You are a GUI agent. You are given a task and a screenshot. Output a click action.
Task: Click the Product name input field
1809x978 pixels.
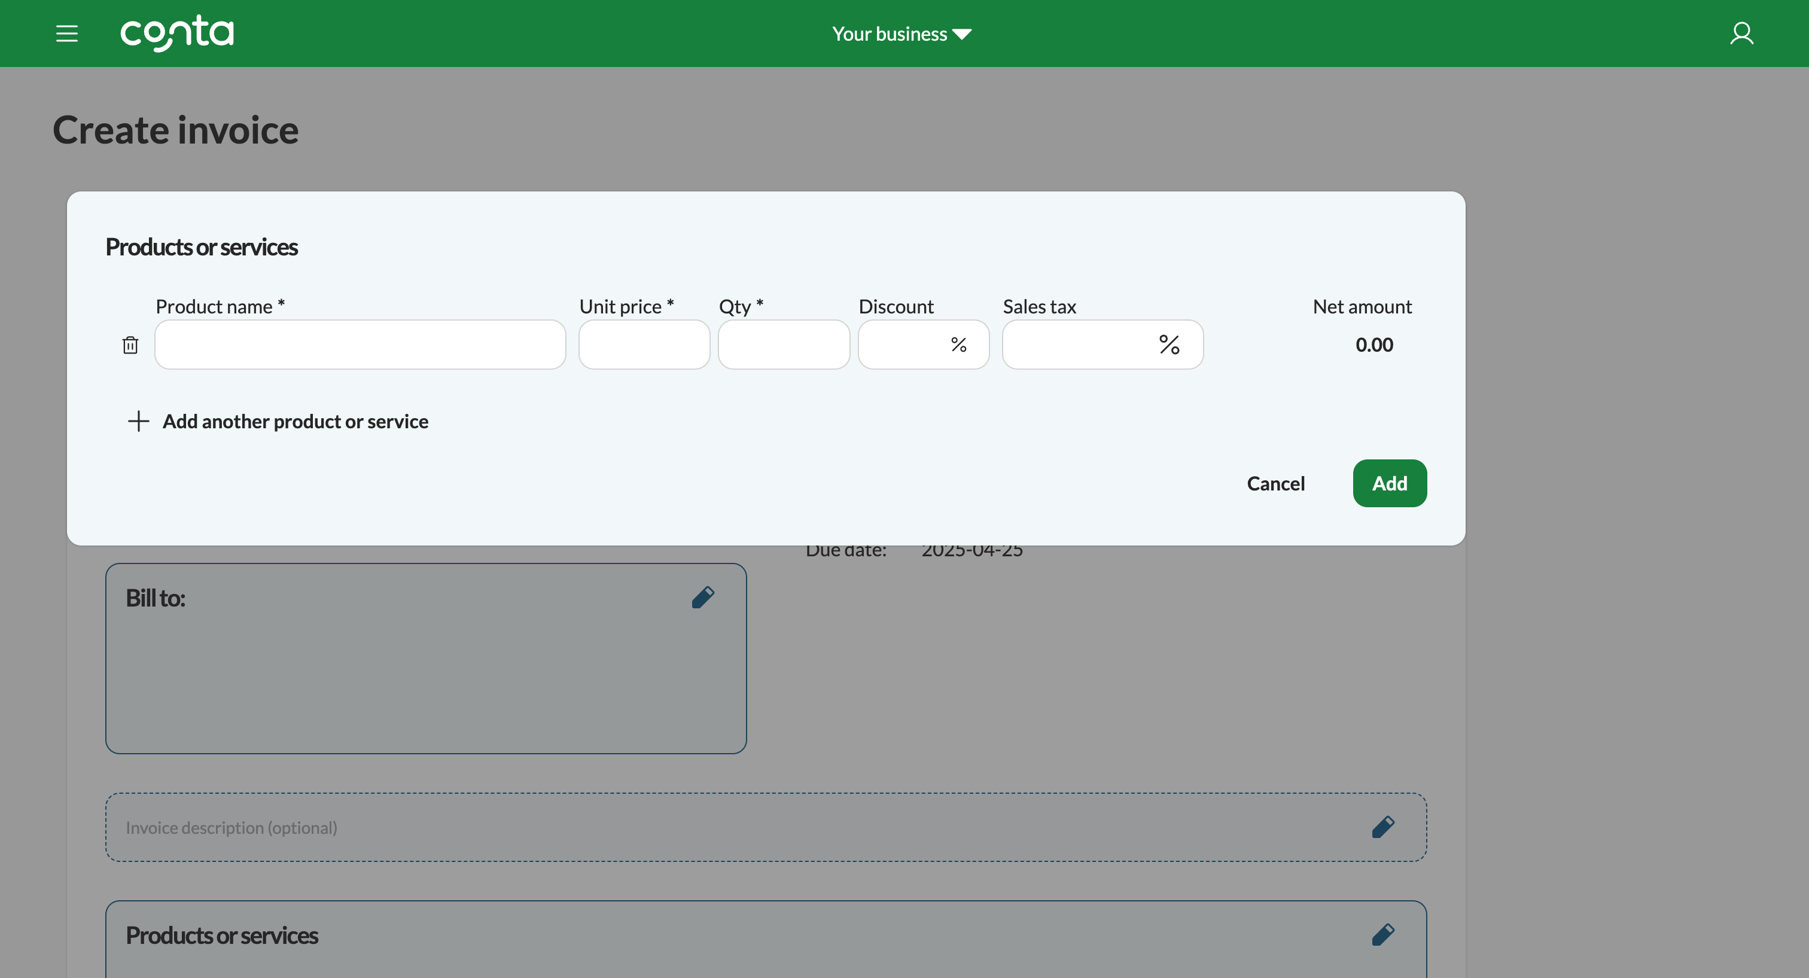360,345
